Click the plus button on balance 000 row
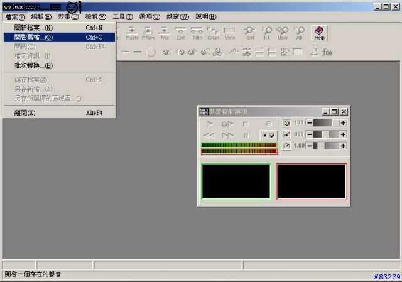 tap(343, 134)
